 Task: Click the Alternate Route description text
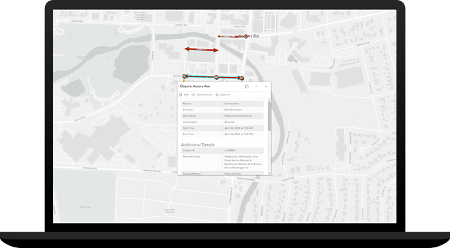(243, 162)
